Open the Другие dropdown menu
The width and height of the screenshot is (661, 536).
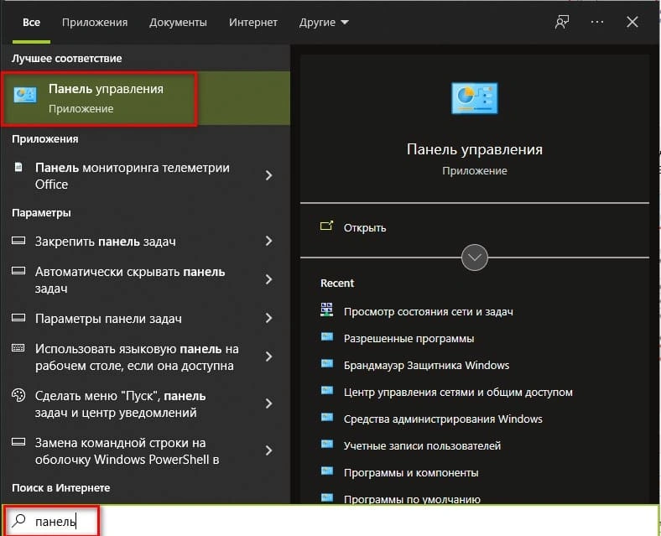324,23
